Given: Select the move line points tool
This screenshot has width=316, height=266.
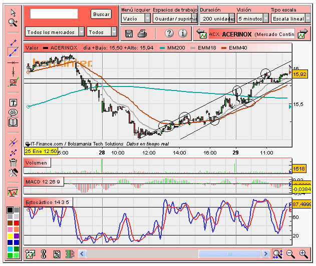Looking at the screenshot, I should coord(13,152).
